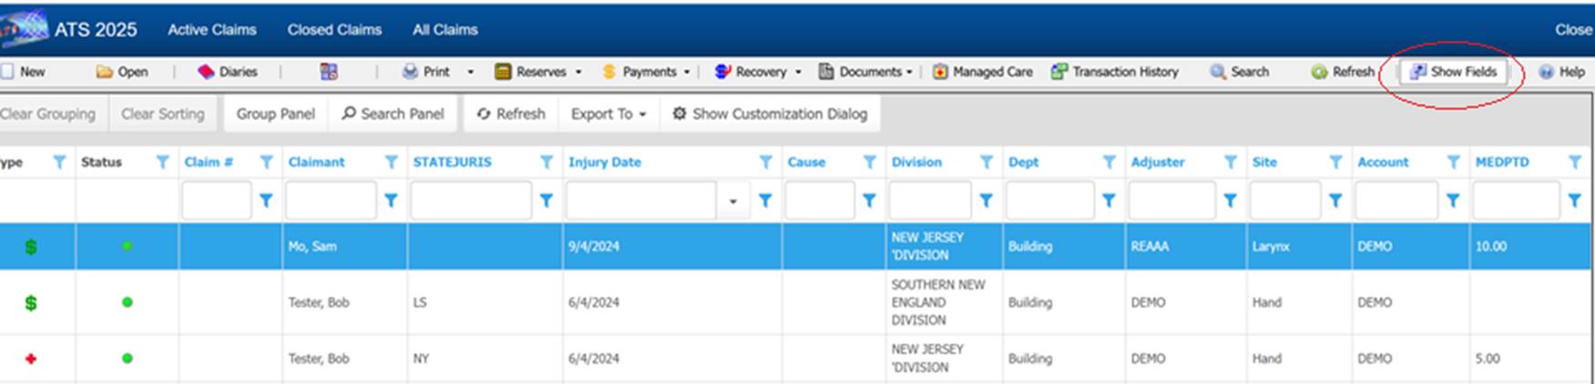The height and width of the screenshot is (384, 1595).
Task: Click the Group Panel button
Action: point(275,114)
